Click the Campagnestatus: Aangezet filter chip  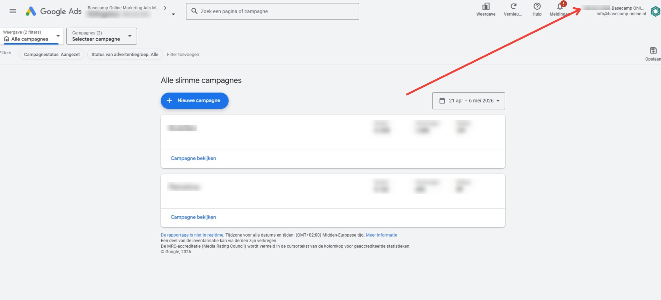pos(52,54)
